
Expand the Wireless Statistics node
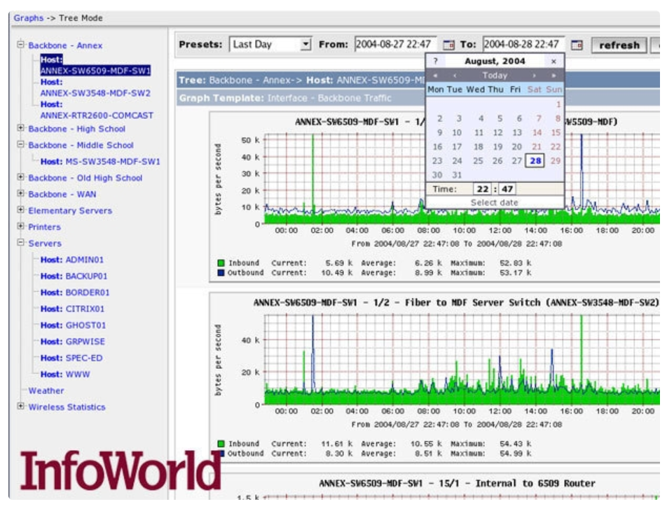(20, 406)
